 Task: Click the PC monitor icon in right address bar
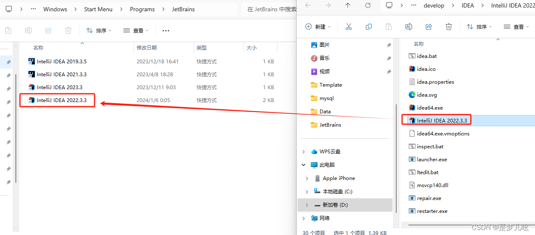point(389,5)
